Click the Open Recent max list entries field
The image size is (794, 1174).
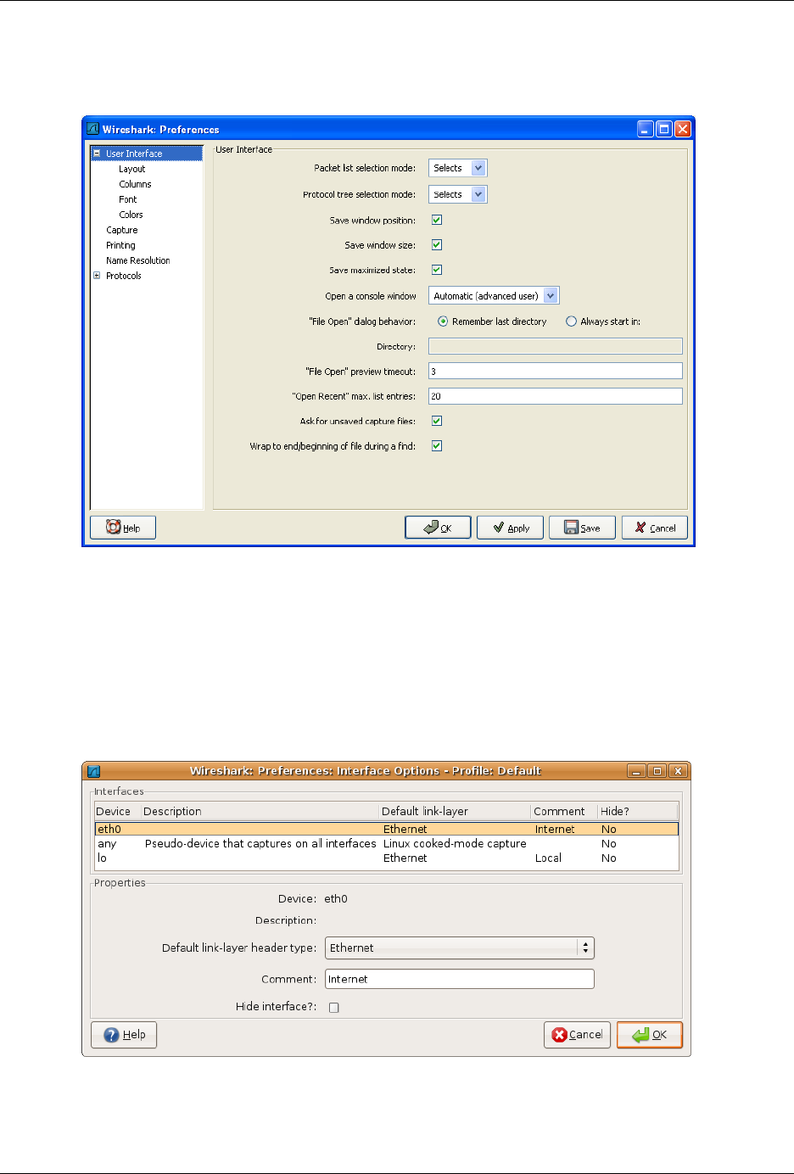click(x=556, y=396)
